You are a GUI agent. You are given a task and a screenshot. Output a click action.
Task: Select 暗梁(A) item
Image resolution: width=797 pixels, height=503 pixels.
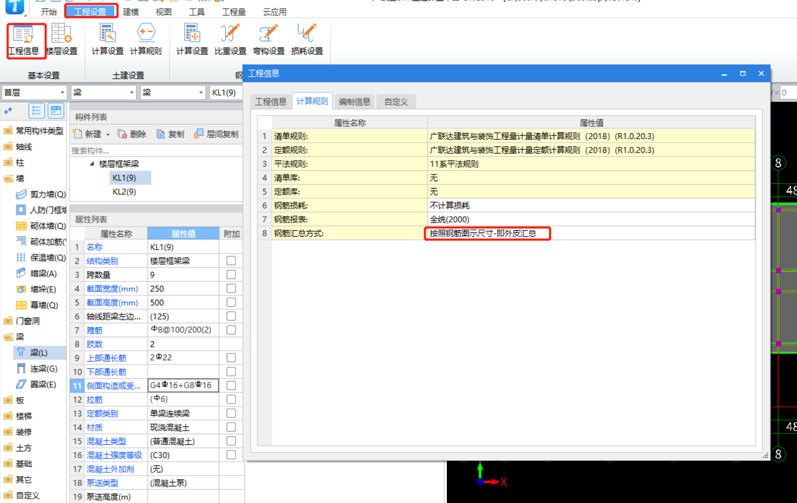(x=37, y=274)
